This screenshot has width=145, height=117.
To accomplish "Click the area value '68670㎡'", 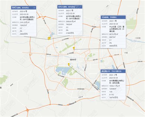I will [x=112, y=37].
